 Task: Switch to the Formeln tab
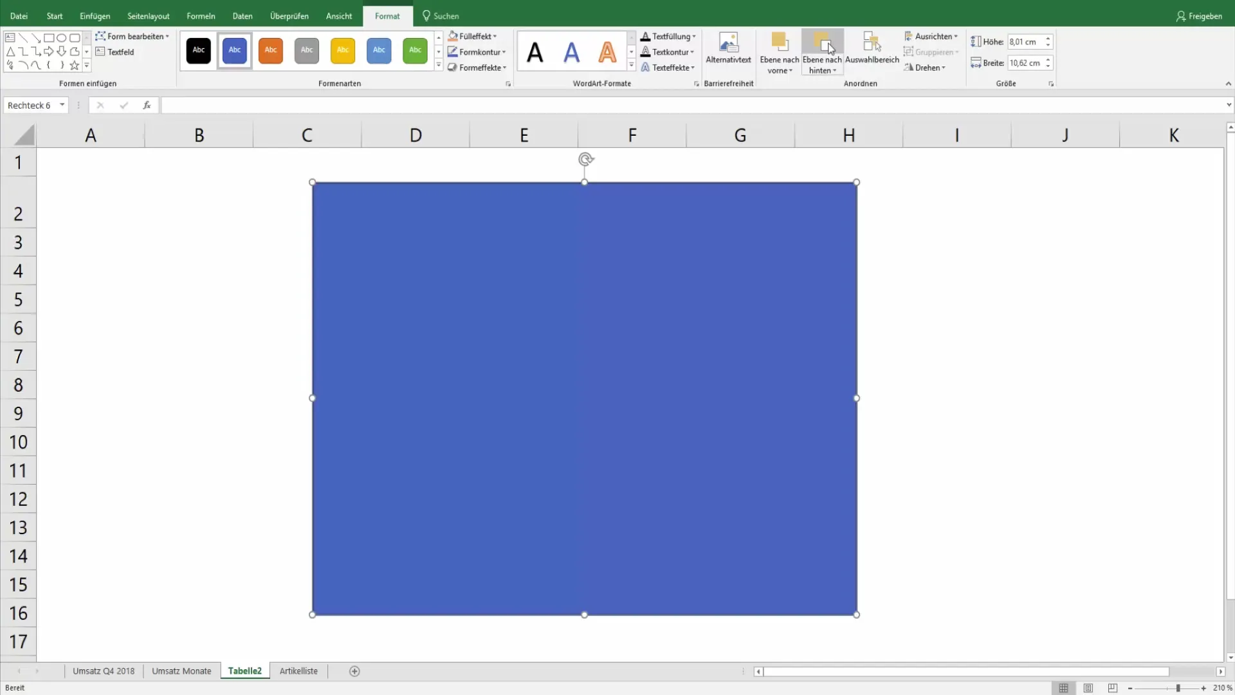pos(201,16)
